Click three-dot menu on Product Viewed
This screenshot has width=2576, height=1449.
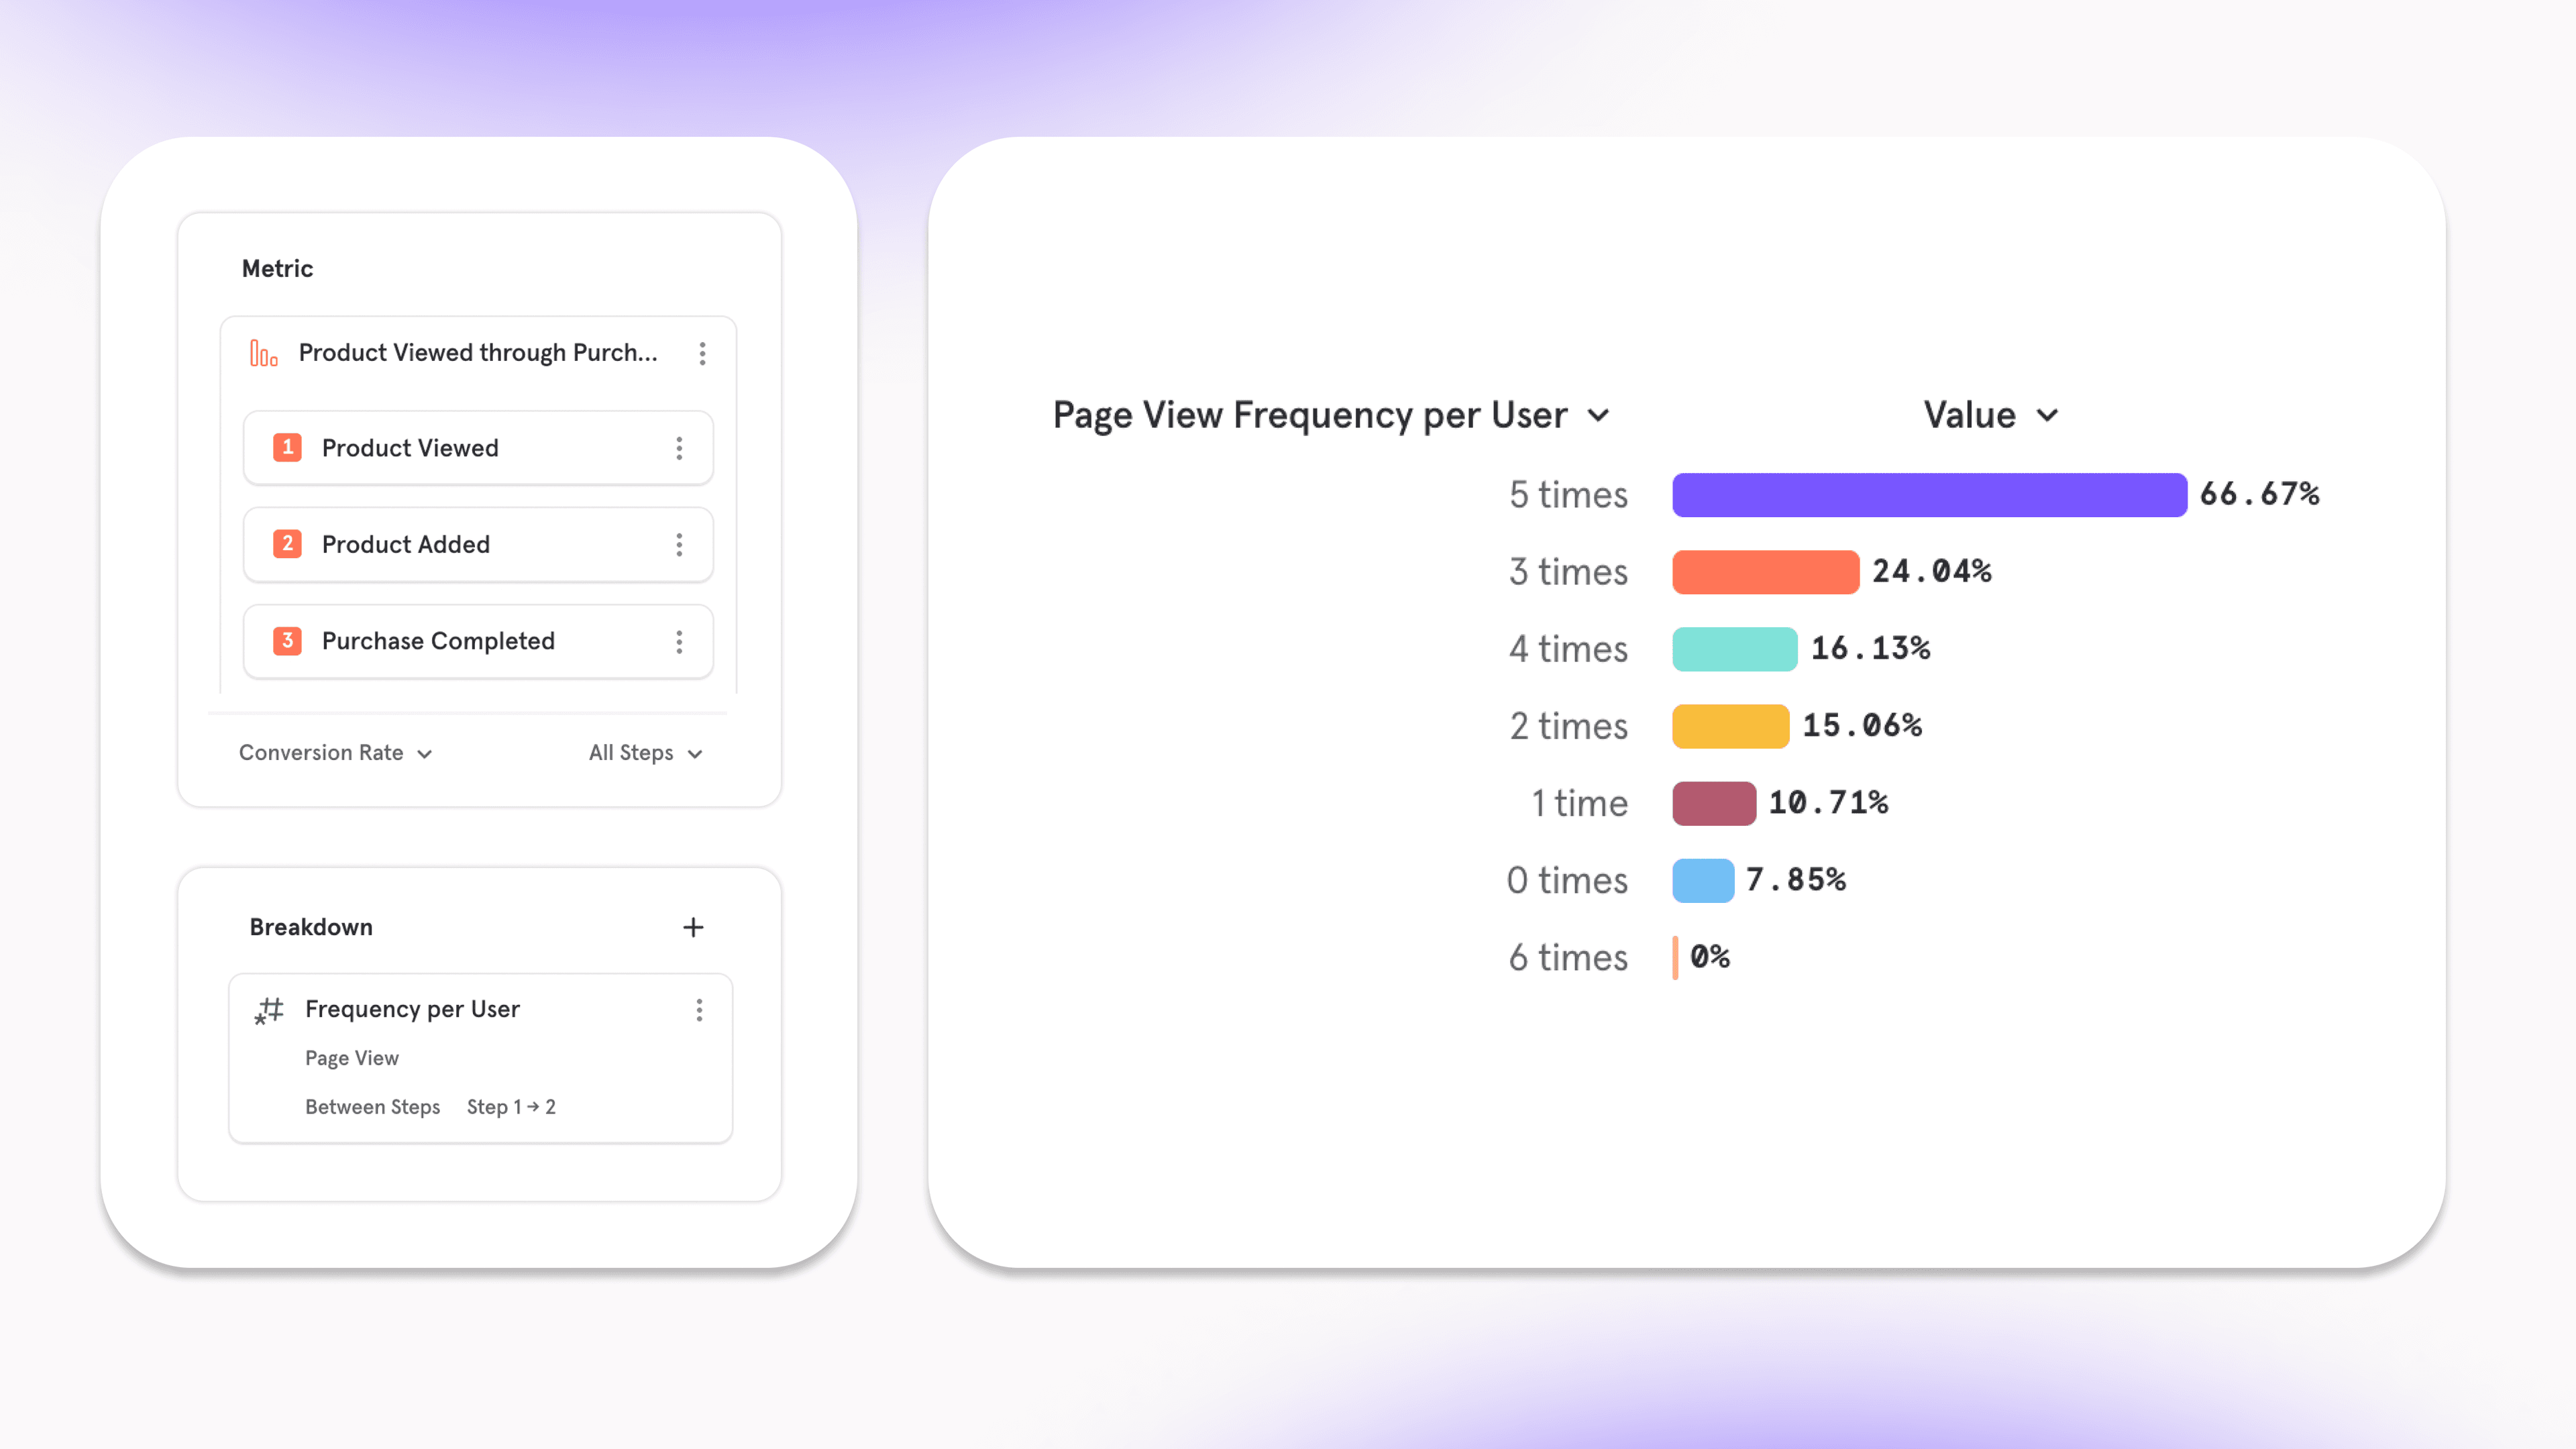[x=680, y=447]
